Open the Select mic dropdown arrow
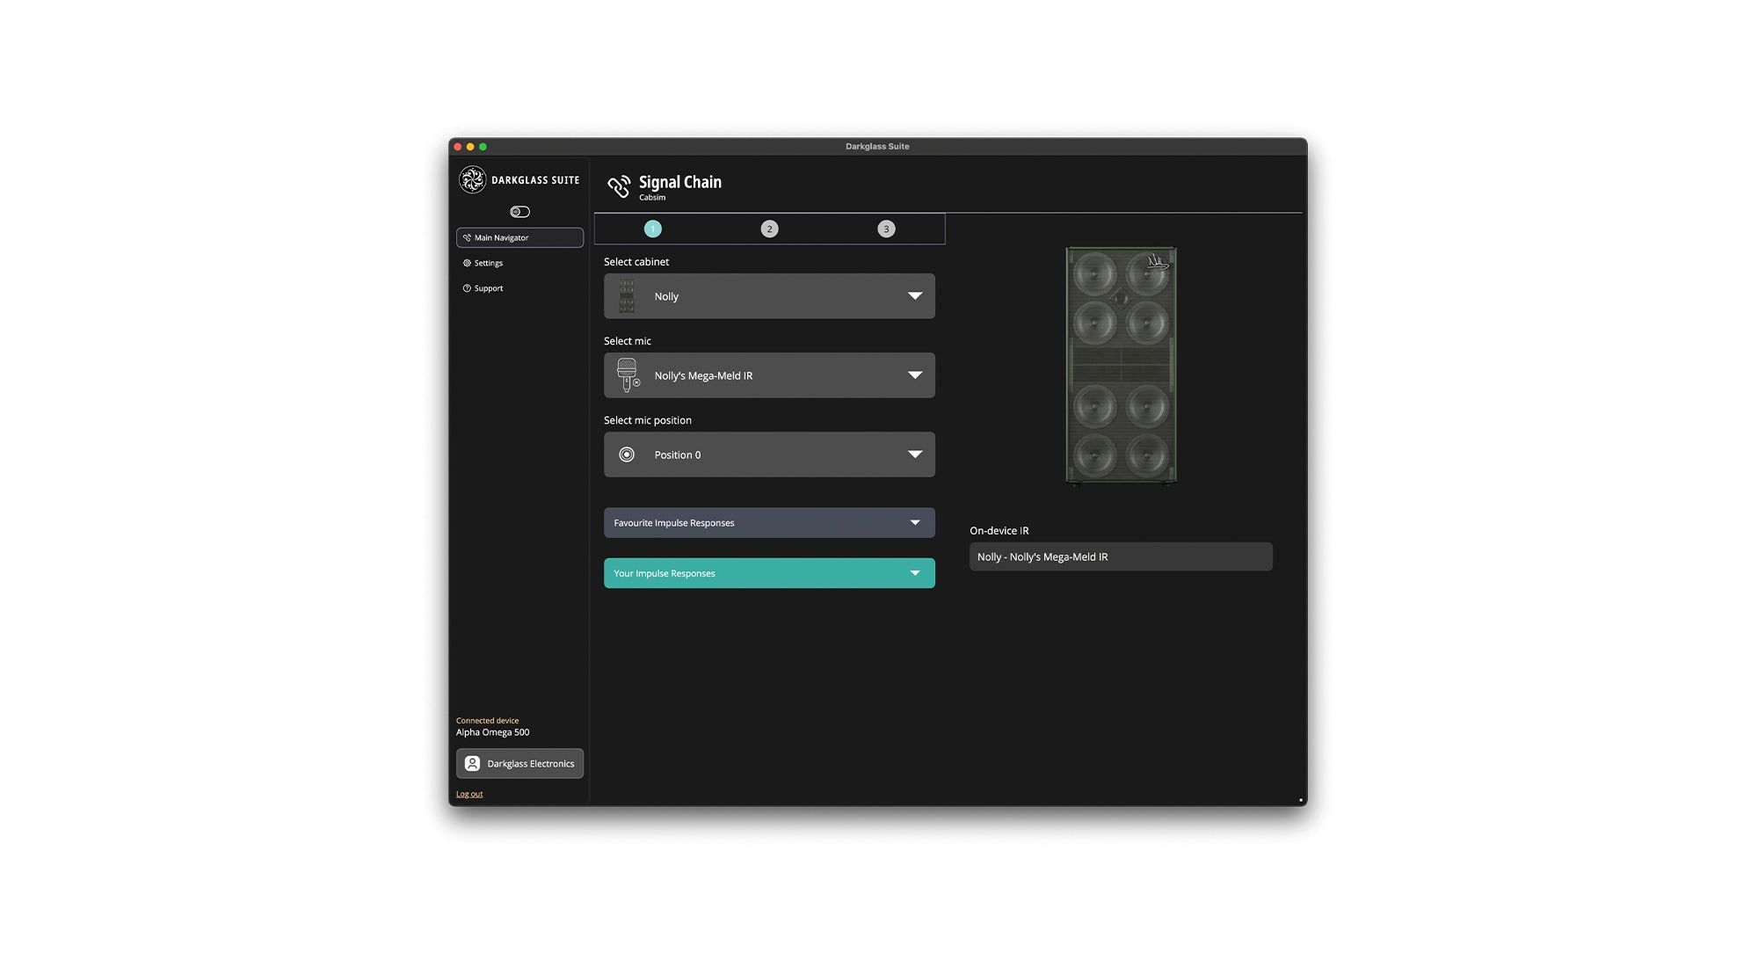This screenshot has height=967, width=1758. [x=915, y=375]
